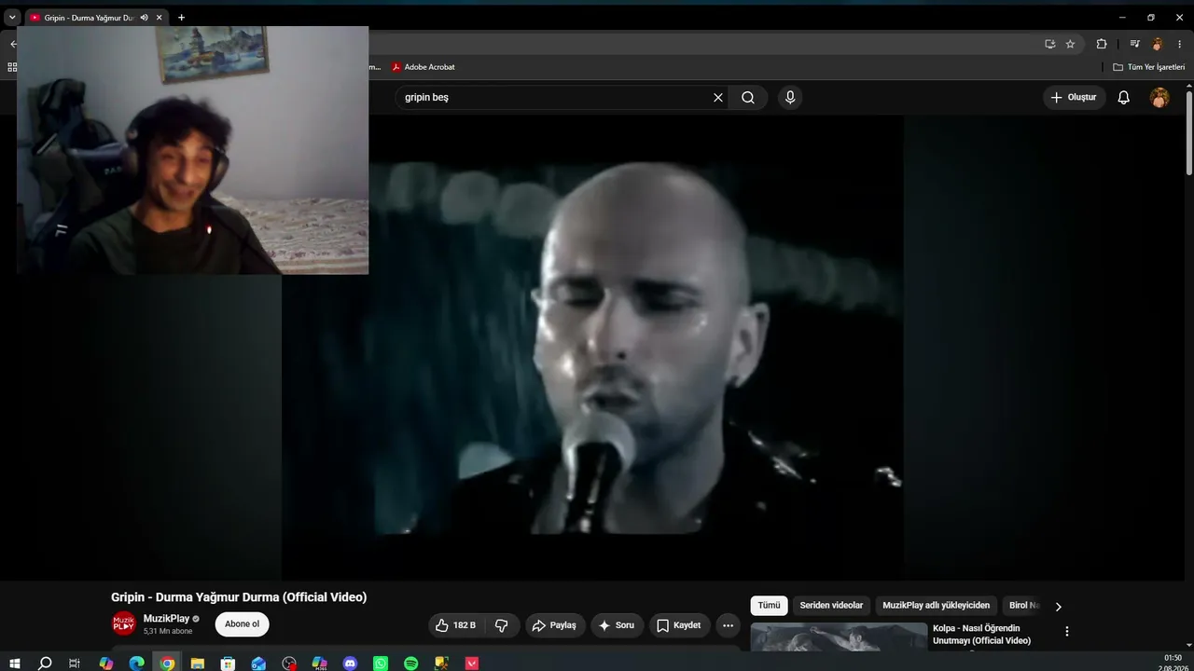Switch to the Gripin - Durma Yağmur tab
The width and height of the screenshot is (1194, 671).
pos(88,18)
